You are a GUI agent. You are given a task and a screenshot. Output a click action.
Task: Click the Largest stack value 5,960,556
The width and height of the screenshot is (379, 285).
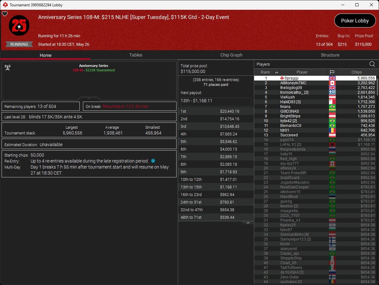coord(73,133)
